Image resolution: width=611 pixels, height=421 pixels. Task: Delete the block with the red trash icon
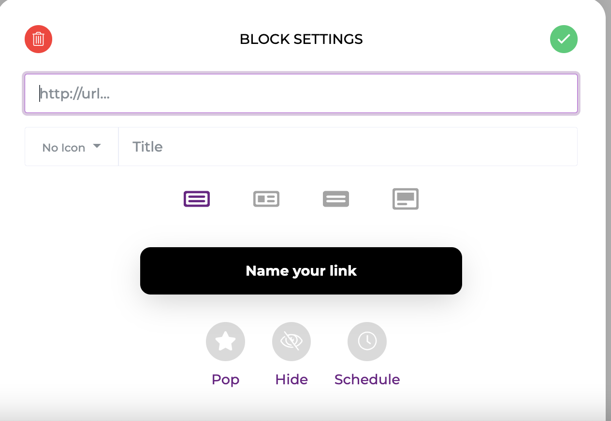click(39, 39)
